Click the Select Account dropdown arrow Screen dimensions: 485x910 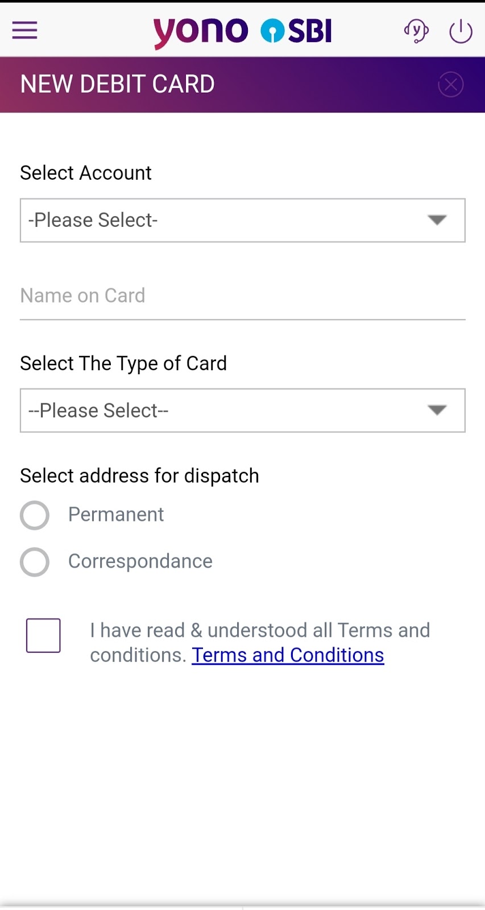coord(437,220)
